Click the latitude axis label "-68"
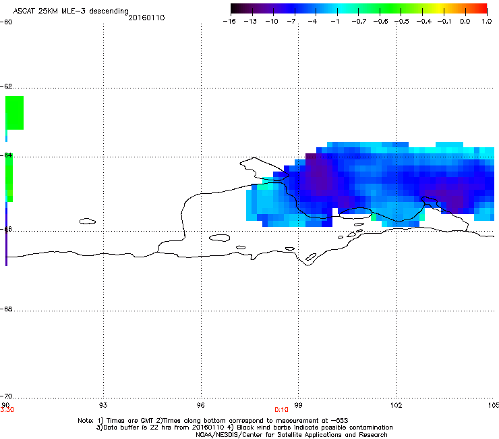 [x=6, y=309]
